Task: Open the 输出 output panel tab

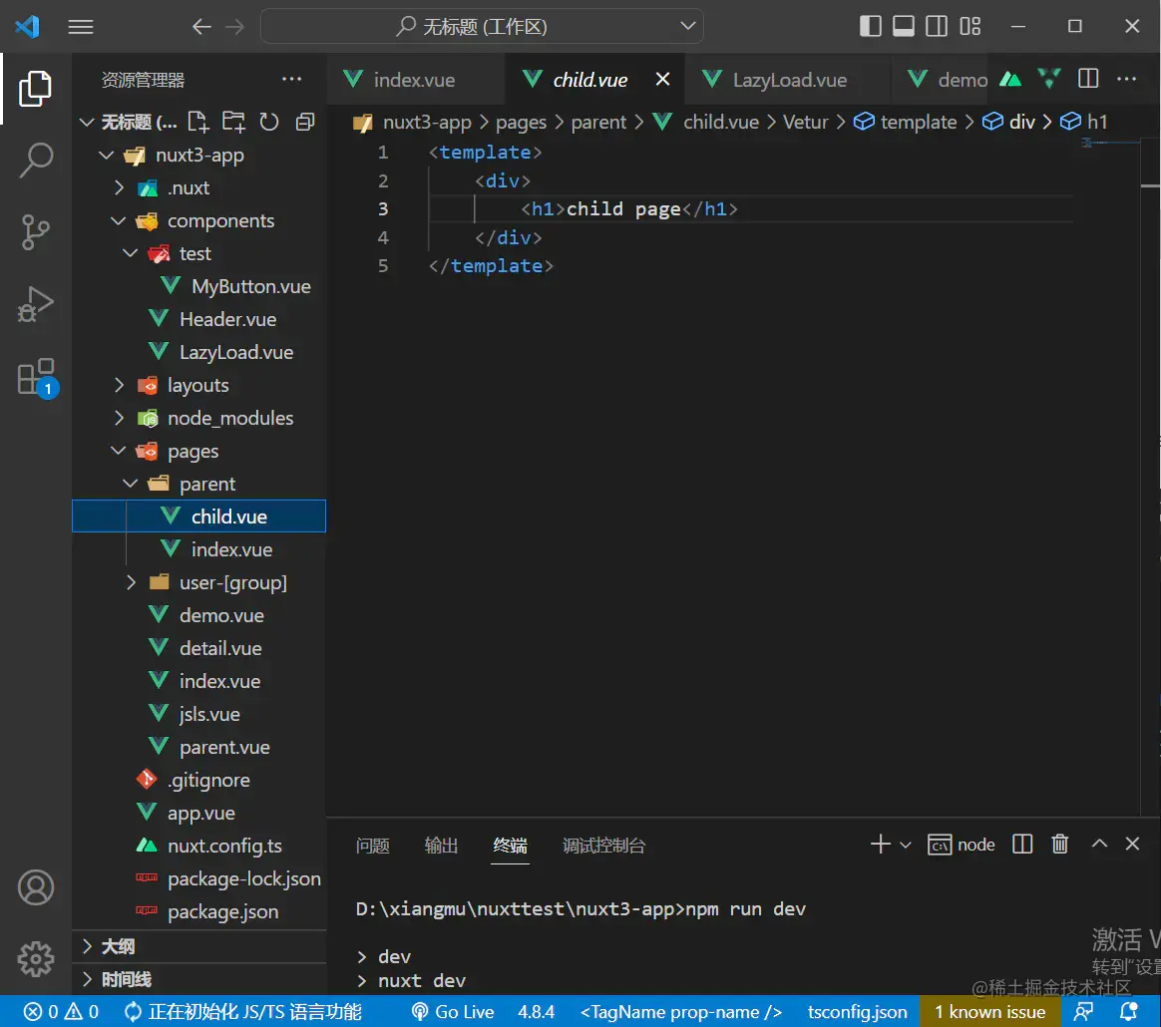Action: pyautogui.click(x=441, y=845)
